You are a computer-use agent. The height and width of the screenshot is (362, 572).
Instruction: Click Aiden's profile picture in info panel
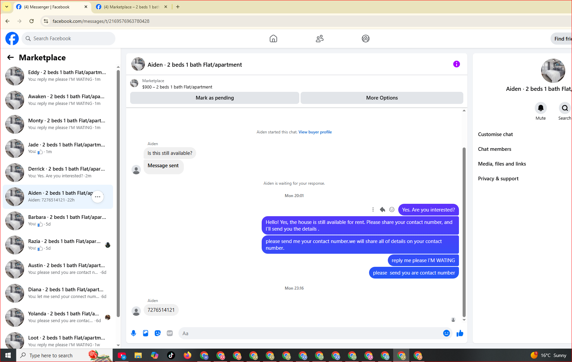click(x=553, y=71)
